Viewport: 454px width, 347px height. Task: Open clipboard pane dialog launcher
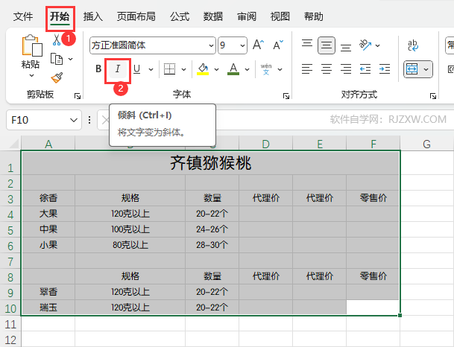(78, 96)
